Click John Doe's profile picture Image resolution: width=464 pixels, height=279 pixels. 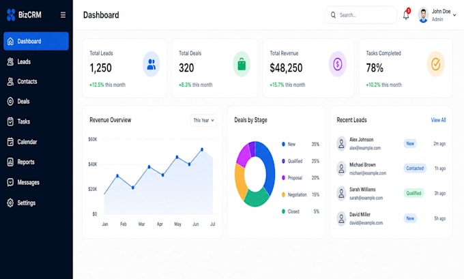(423, 15)
